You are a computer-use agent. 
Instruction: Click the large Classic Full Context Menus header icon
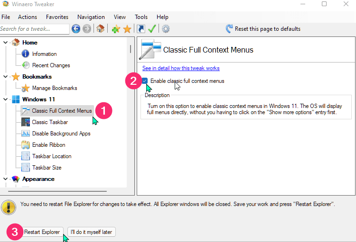(x=150, y=49)
